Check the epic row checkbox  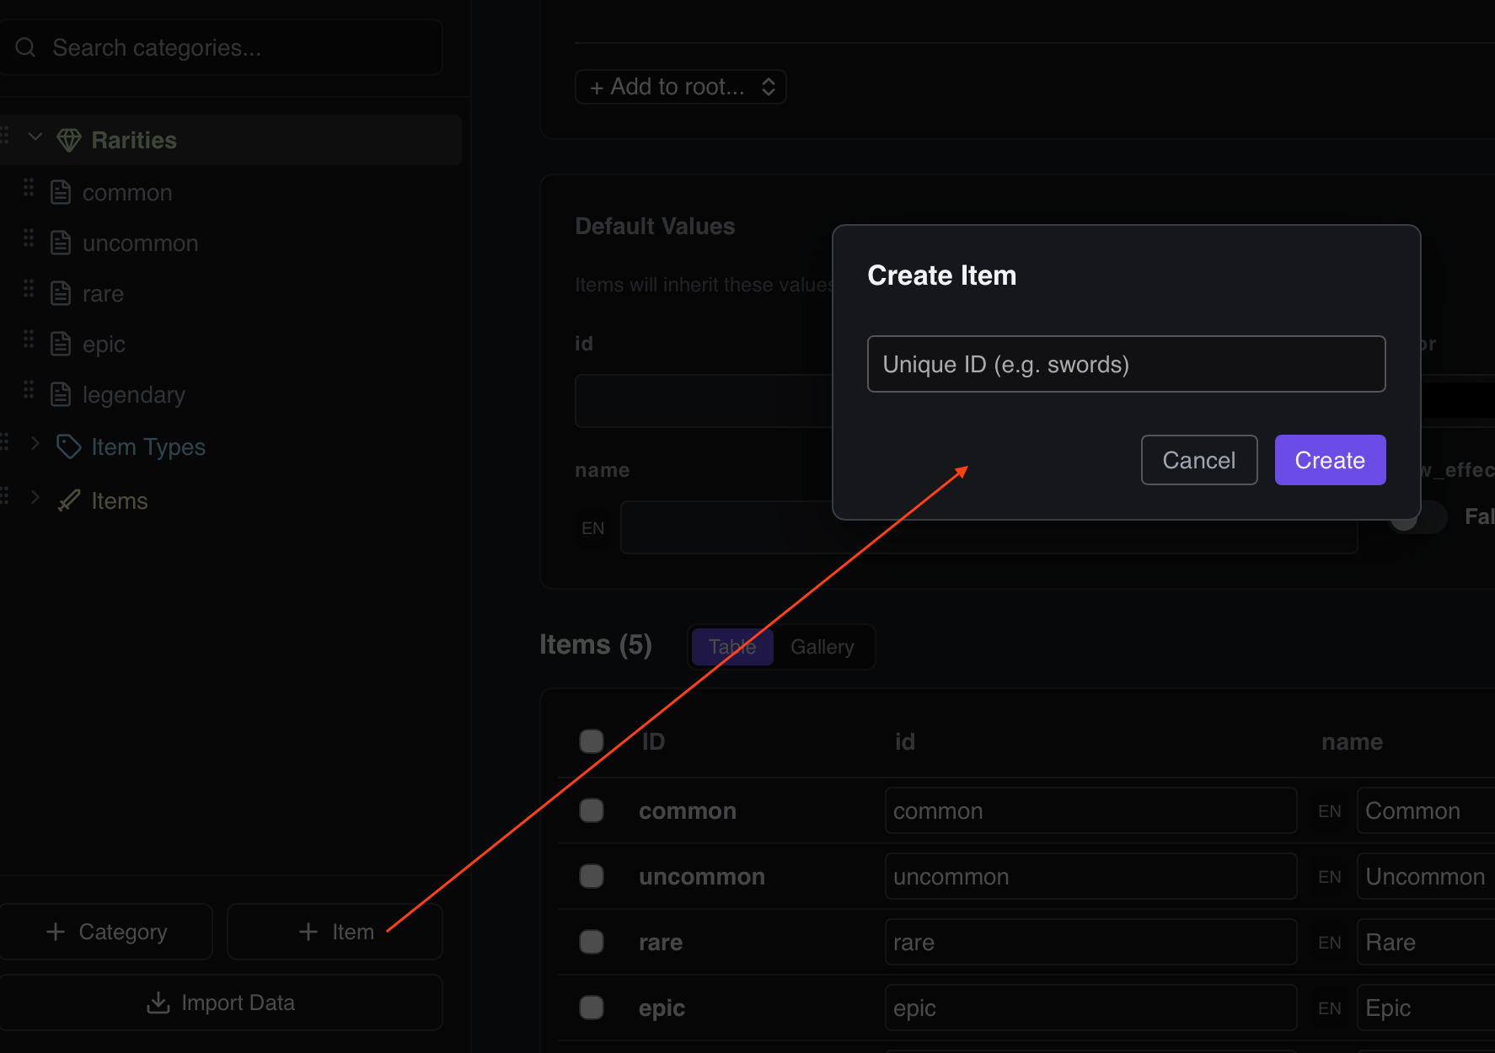pos(592,1008)
